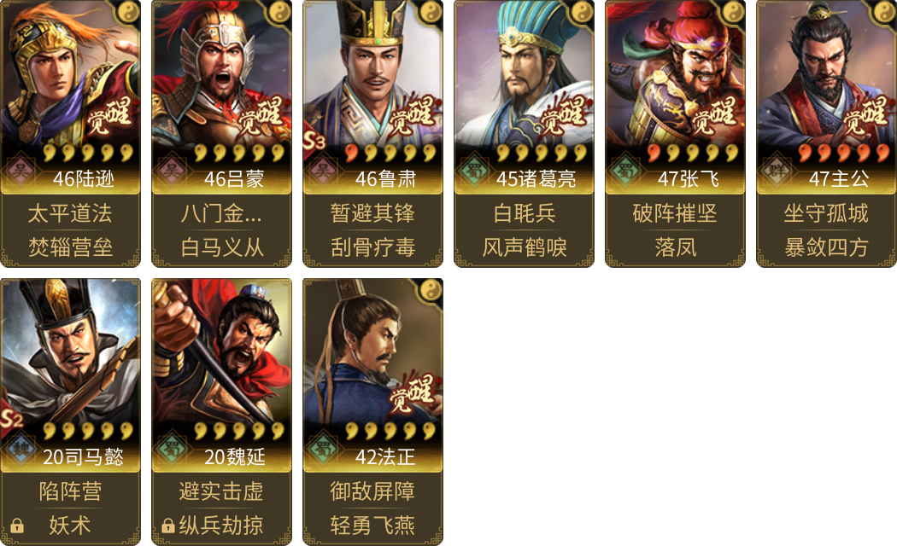Click the 群 faction badge beside 47主公
This screenshot has width=897, height=546.
(x=777, y=170)
